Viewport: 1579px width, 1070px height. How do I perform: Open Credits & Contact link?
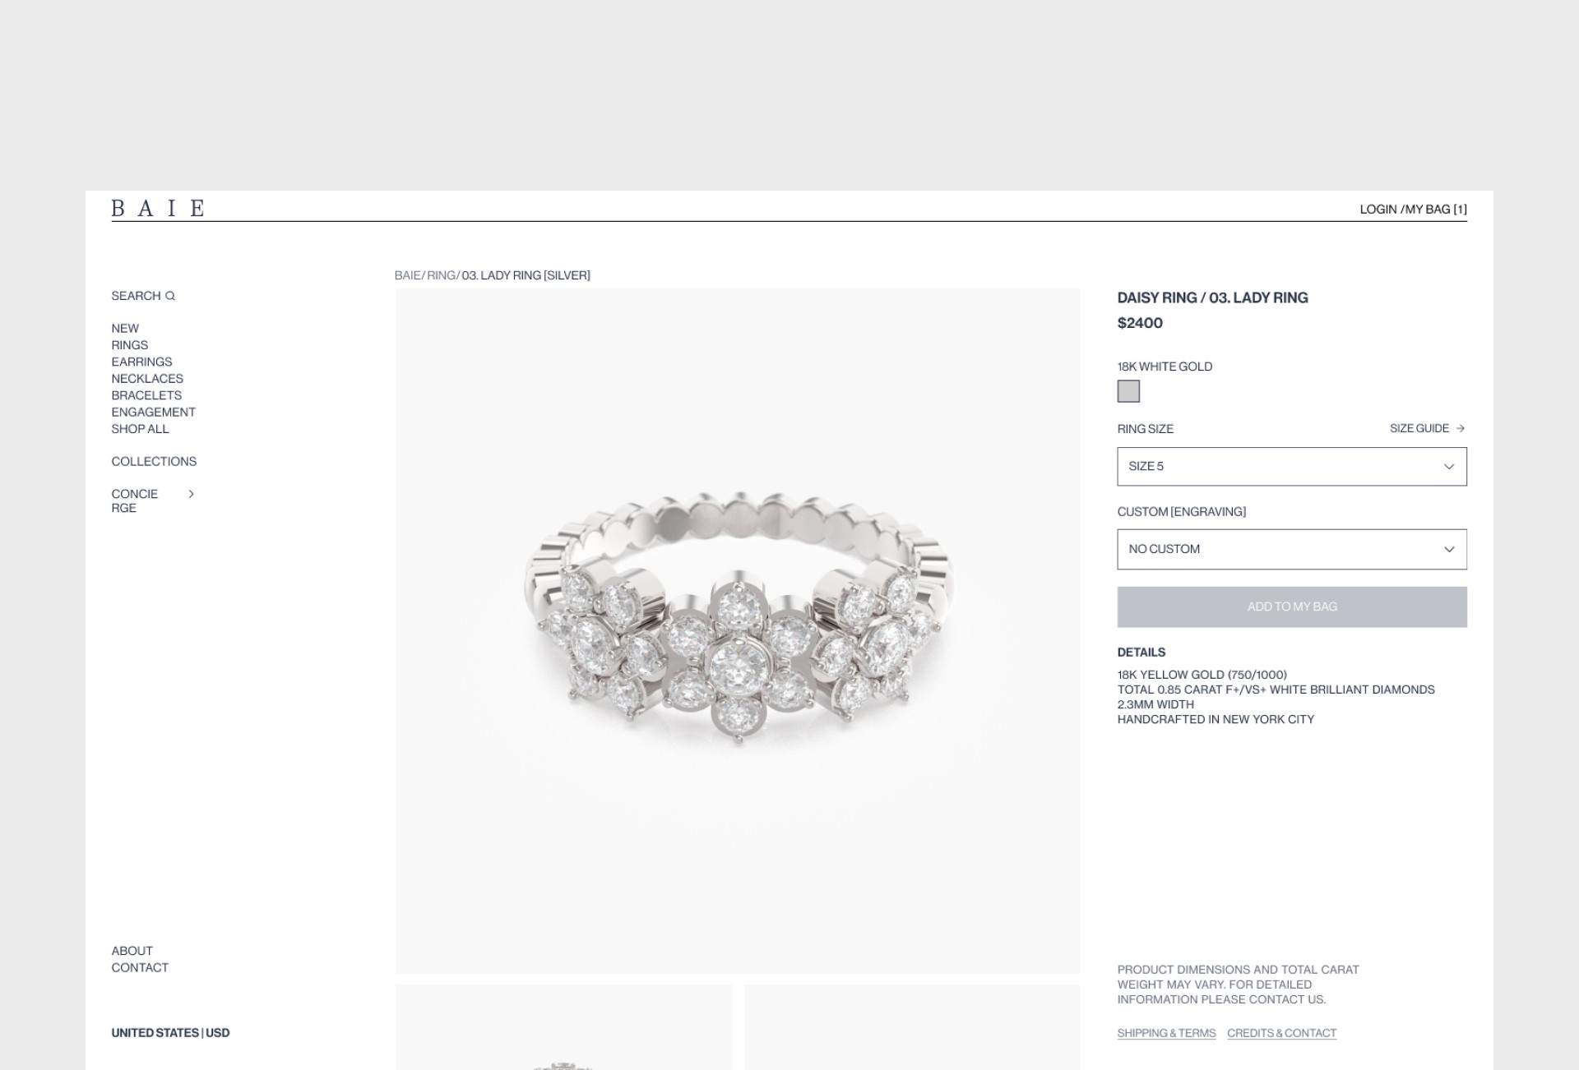pos(1281,1034)
